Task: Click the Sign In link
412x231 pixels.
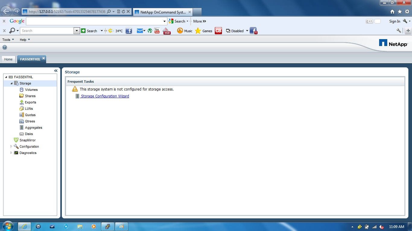Action: [395, 21]
